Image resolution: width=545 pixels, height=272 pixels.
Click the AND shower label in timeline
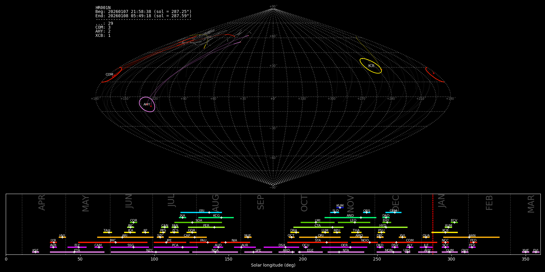350,216
